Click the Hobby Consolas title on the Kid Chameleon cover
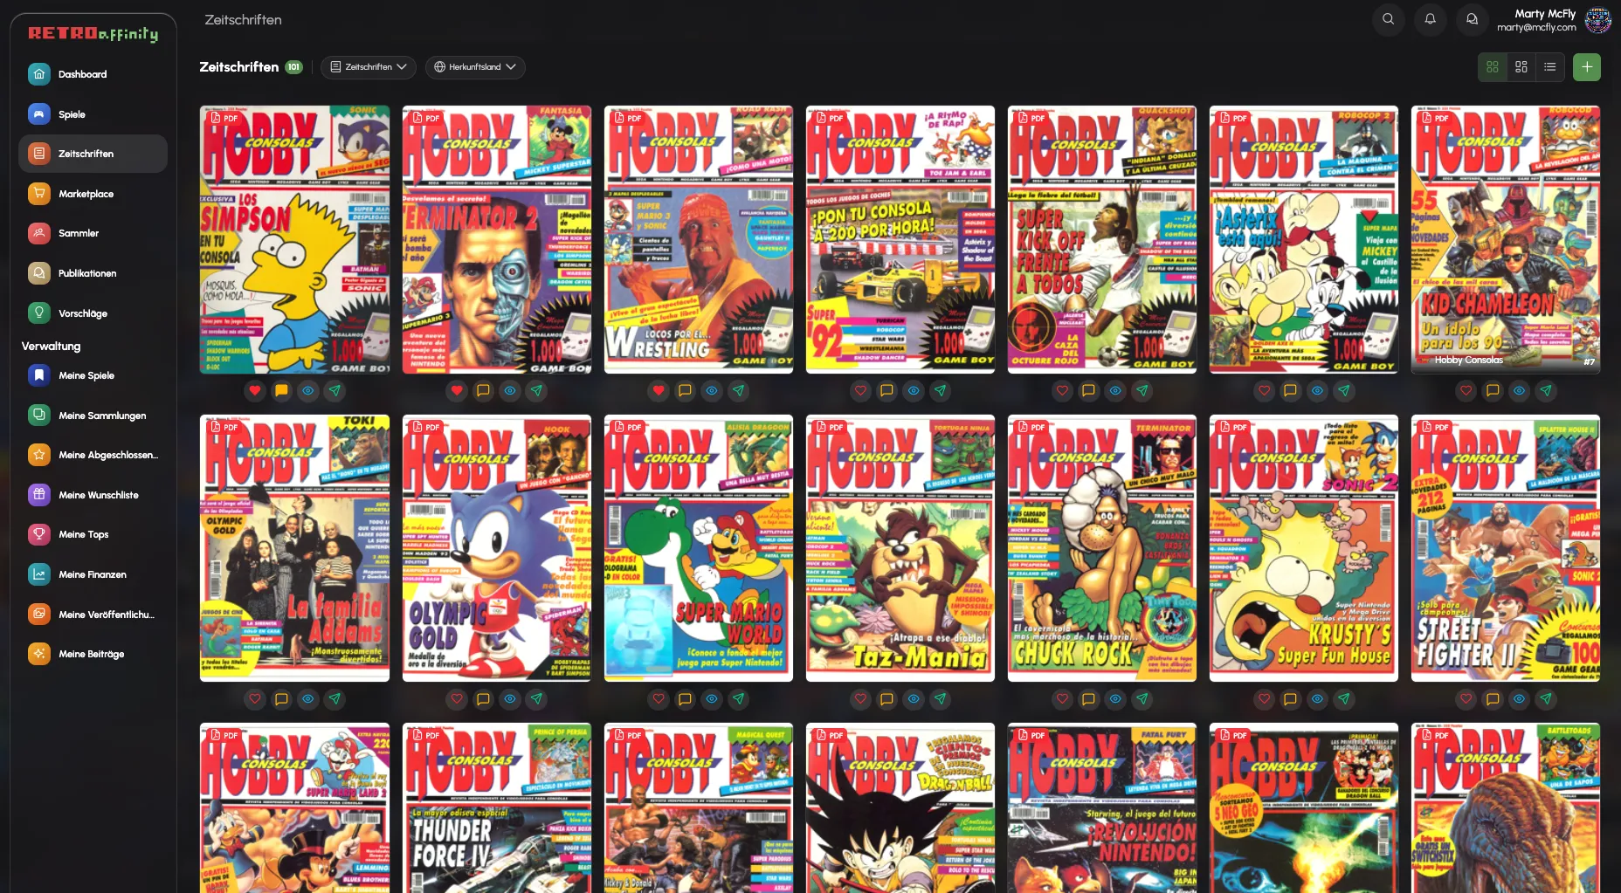 [x=1468, y=360]
